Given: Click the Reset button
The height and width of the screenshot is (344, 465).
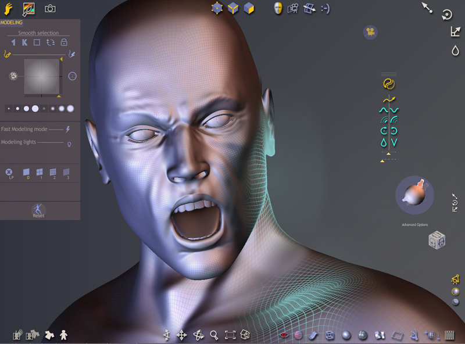Looking at the screenshot, I should tap(38, 211).
